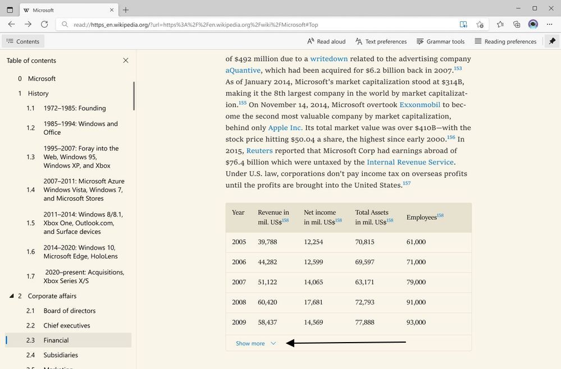Expand the table with Show more
561x369 pixels.
tap(256, 343)
